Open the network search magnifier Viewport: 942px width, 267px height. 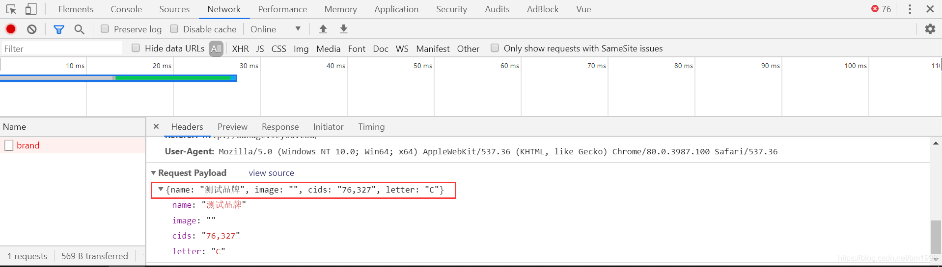pyautogui.click(x=79, y=29)
